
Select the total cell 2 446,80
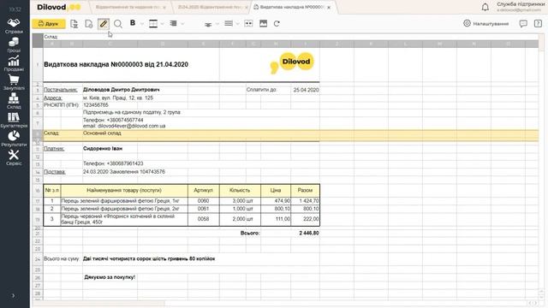306,233
